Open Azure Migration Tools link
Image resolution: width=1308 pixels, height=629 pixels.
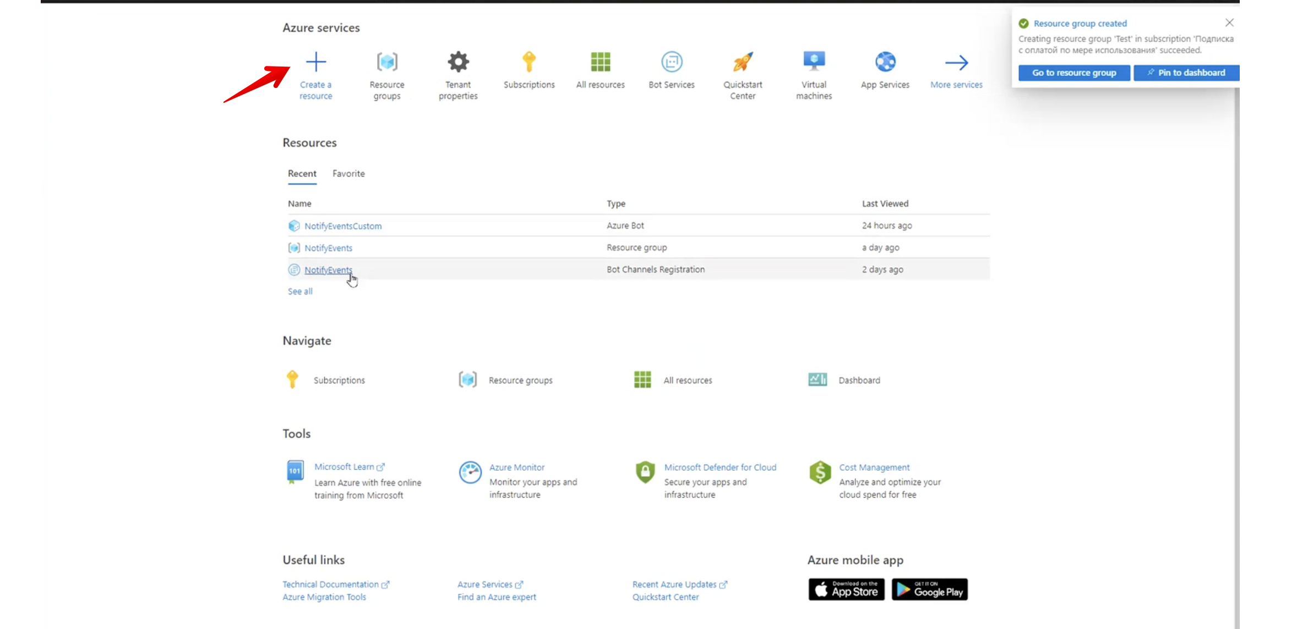[324, 597]
